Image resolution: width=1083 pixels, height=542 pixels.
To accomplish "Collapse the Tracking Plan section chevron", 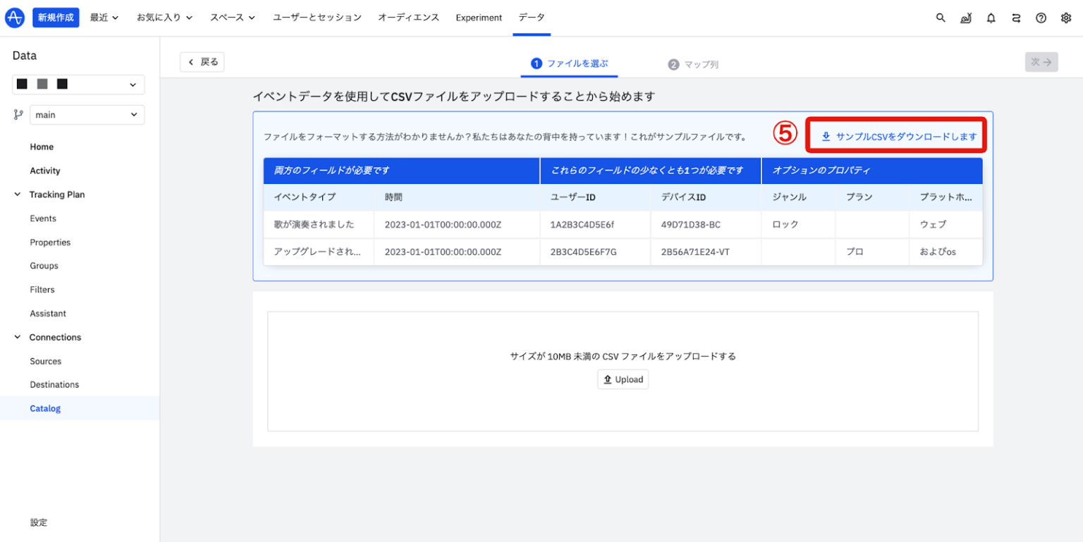I will pos(17,194).
